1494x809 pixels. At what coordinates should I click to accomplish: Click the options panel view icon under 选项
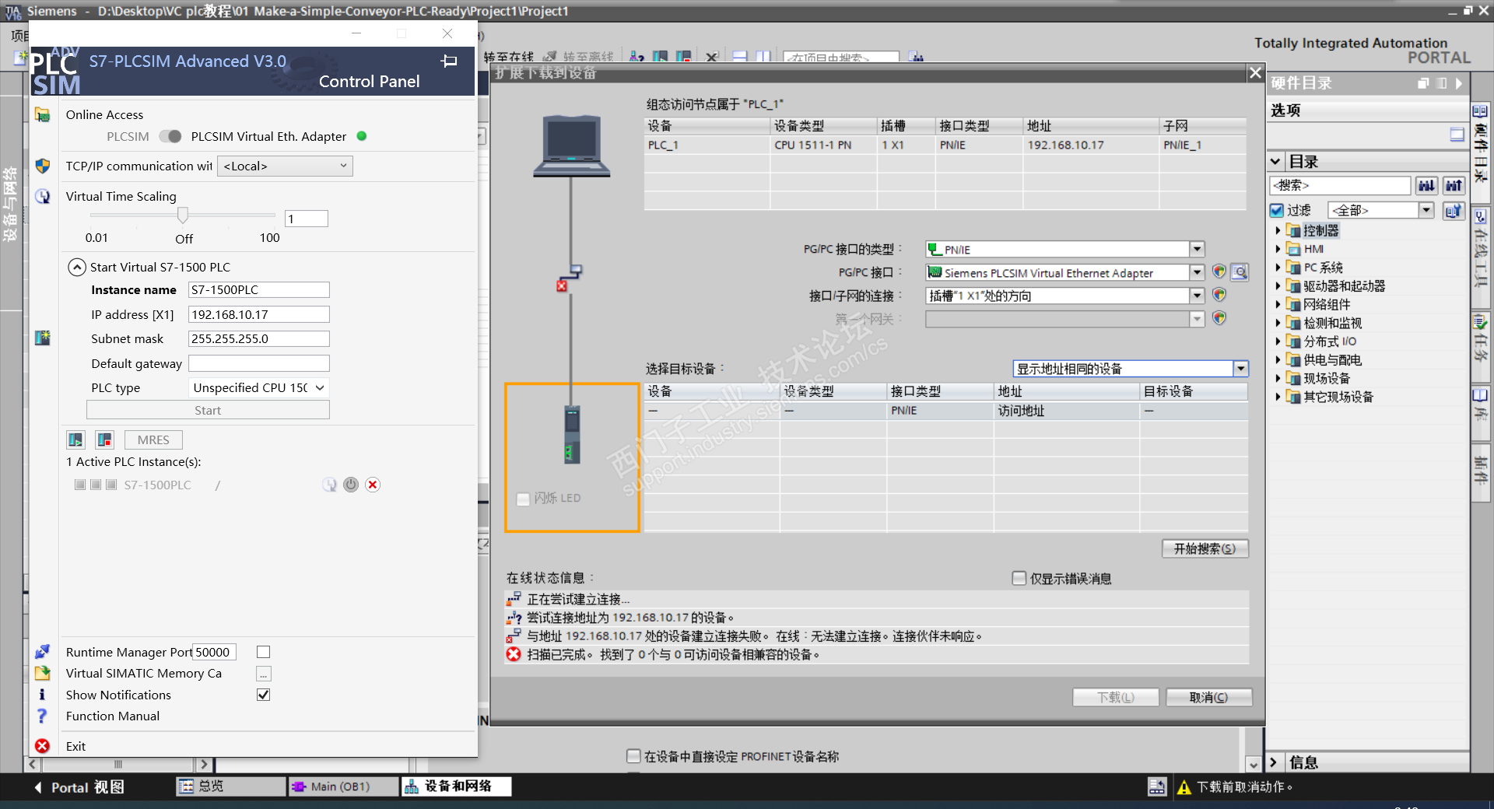[1457, 135]
